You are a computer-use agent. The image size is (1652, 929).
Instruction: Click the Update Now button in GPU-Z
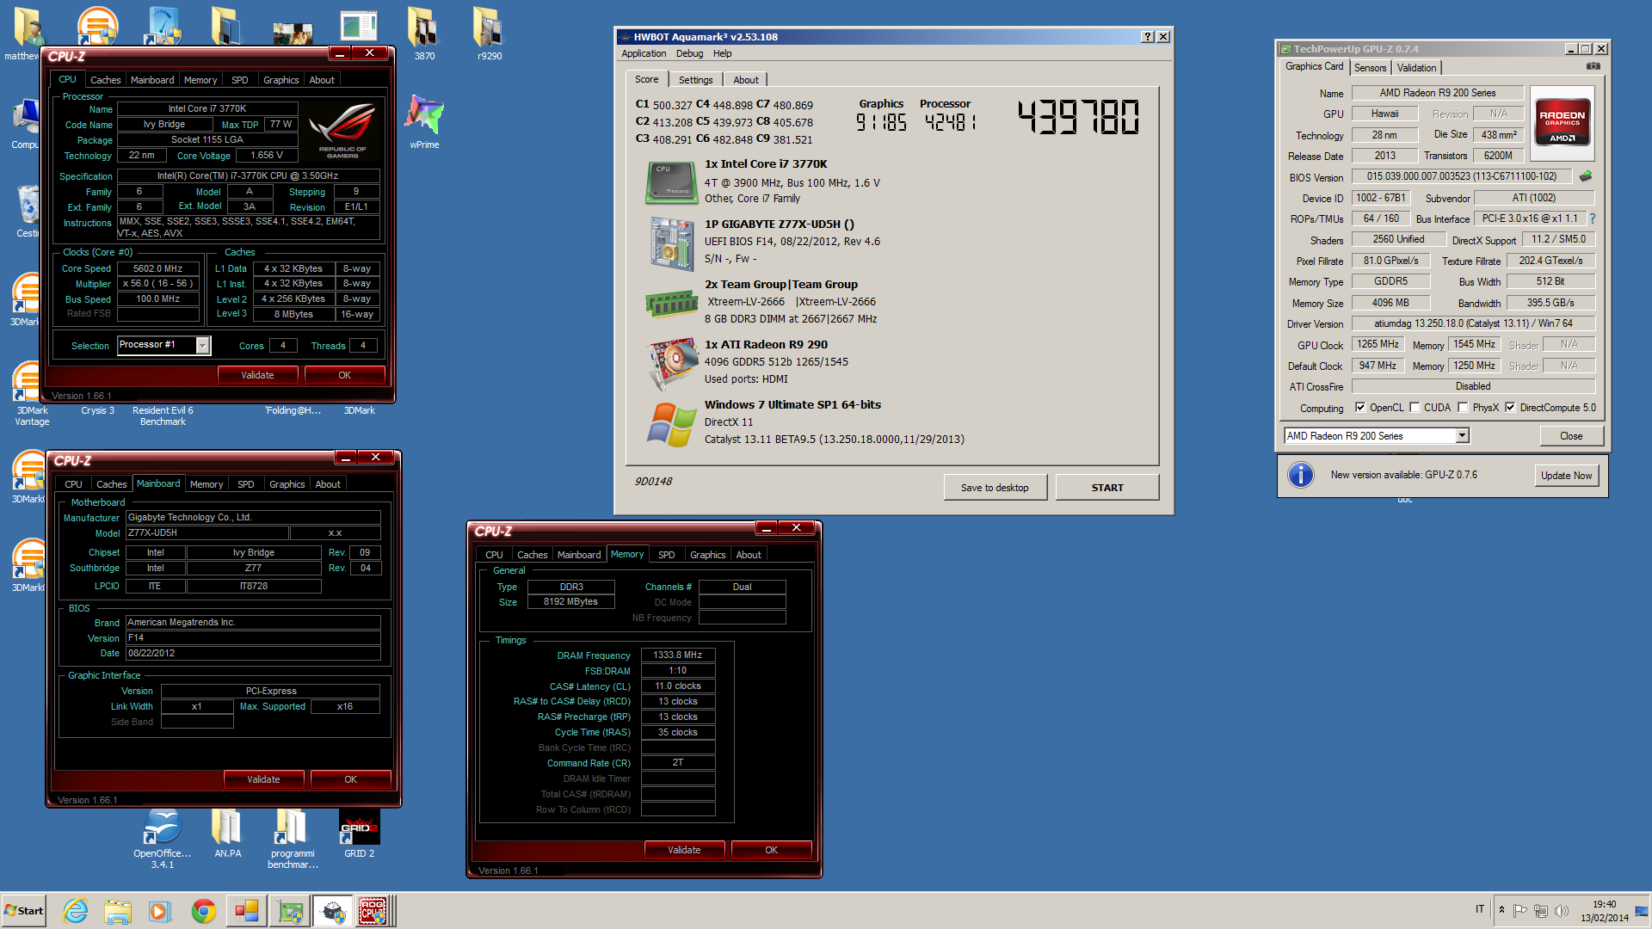pos(1566,476)
